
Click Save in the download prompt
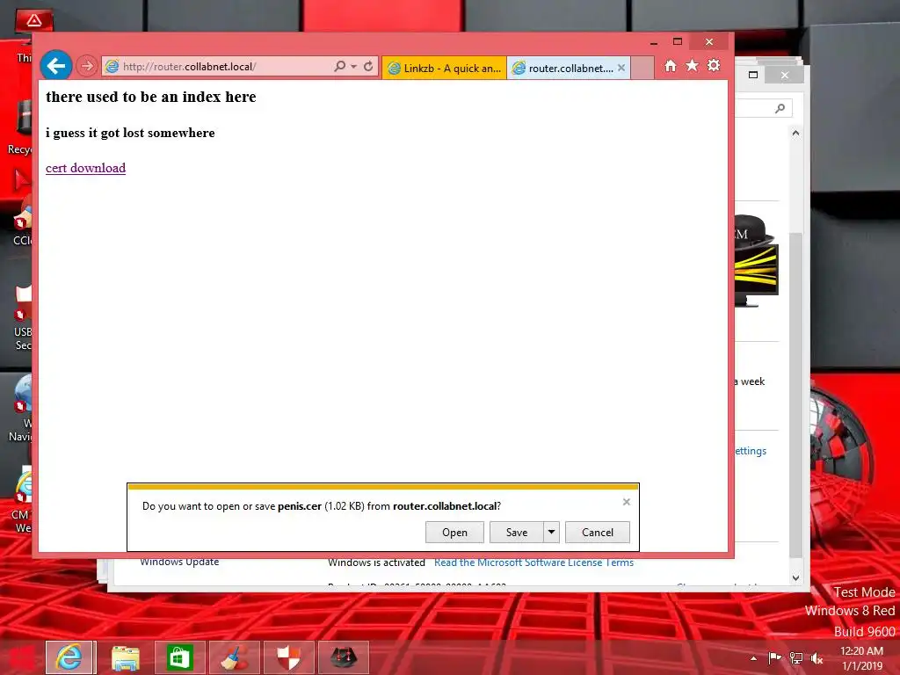[x=517, y=532]
